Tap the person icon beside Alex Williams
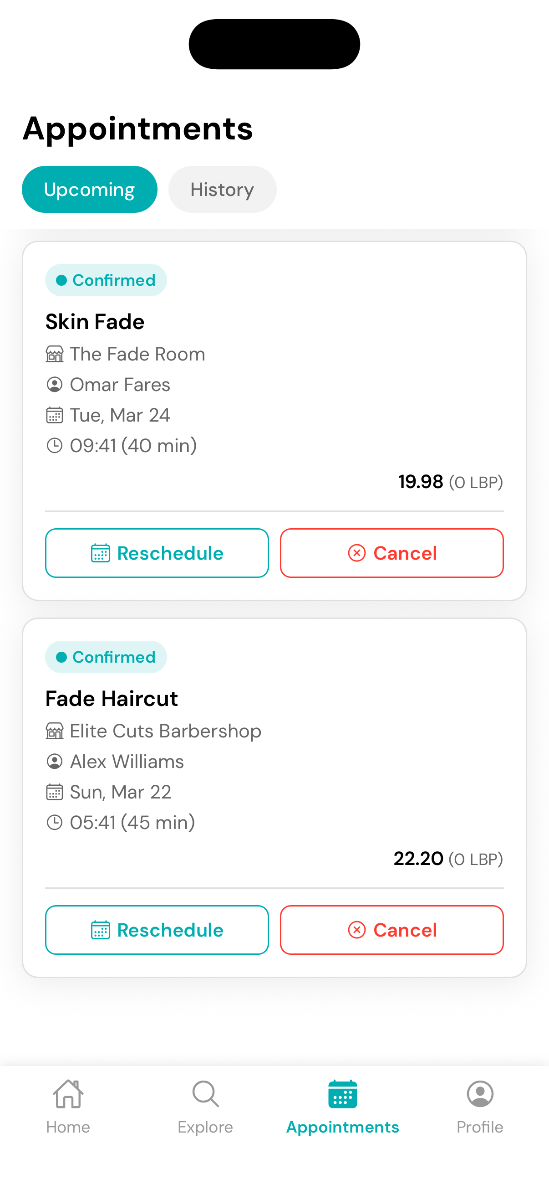This screenshot has height=1195, width=549. 55,761
